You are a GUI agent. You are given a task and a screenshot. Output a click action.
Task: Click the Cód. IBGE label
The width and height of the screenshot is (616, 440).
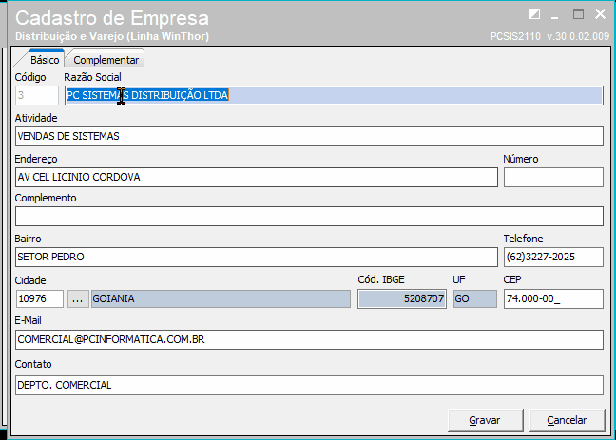[381, 279]
